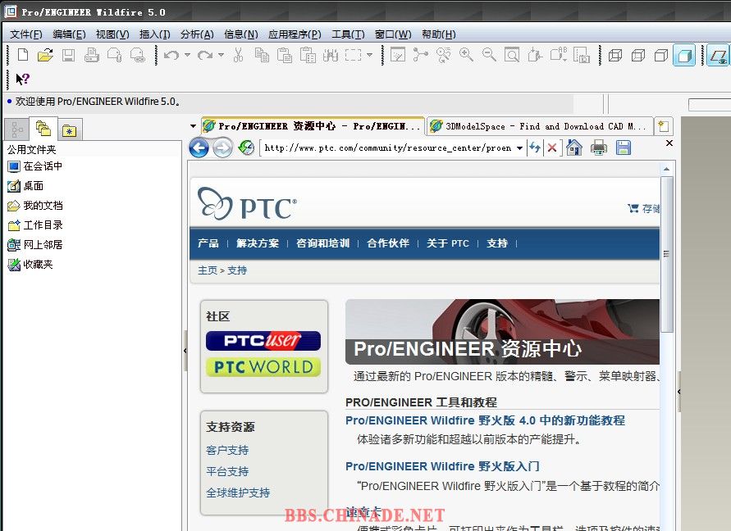The width and height of the screenshot is (731, 531).
Task: Open 网上邻居 in navigator
Action: (x=35, y=244)
